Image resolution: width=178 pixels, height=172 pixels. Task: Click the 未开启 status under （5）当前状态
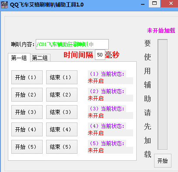pos(96,150)
